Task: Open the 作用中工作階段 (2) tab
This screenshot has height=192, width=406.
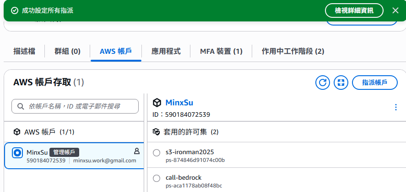Action: 293,51
